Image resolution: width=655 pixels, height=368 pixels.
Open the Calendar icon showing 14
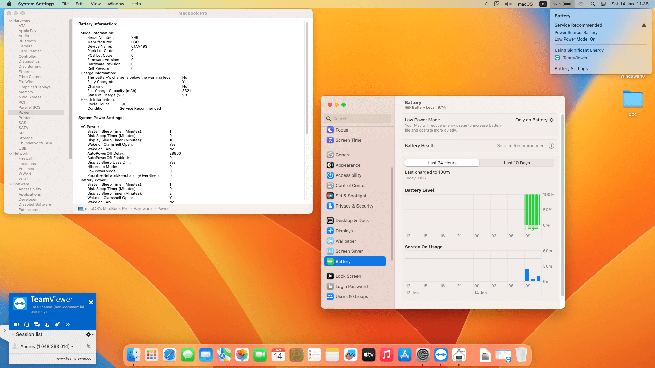coord(278,355)
